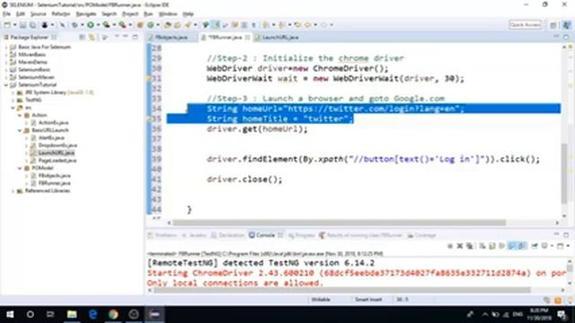575x323 pixels.
Task: Open the Edit menu
Action: tap(21, 14)
